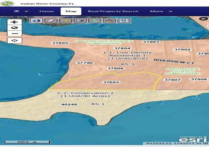Click parcel label 37790
The width and height of the screenshot is (209, 147).
tap(85, 63)
